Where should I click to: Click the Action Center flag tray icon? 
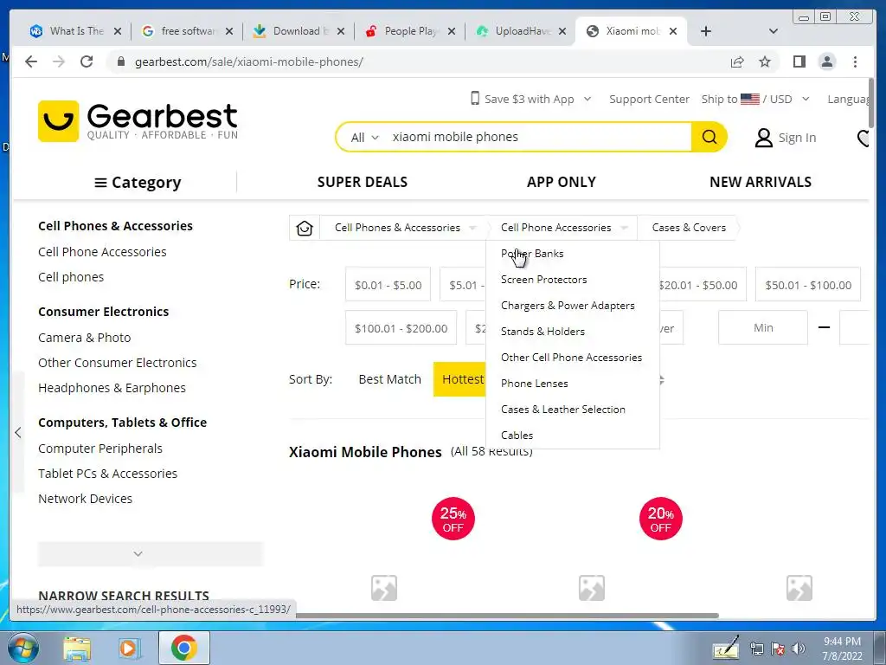778,649
